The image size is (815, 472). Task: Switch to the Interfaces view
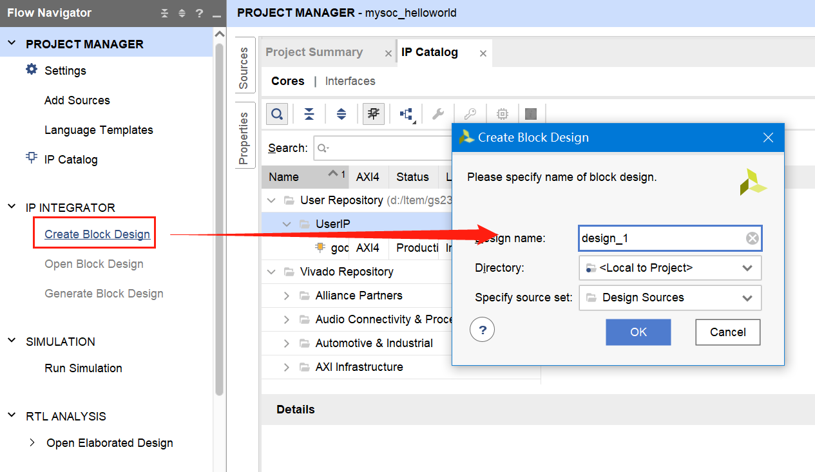[350, 81]
